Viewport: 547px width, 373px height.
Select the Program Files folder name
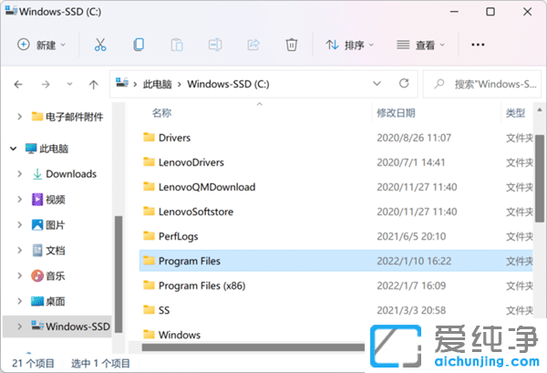(x=190, y=261)
